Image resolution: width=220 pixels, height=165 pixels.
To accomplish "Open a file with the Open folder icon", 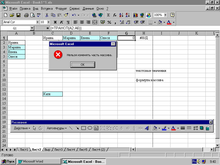I will [x=12, y=15].
